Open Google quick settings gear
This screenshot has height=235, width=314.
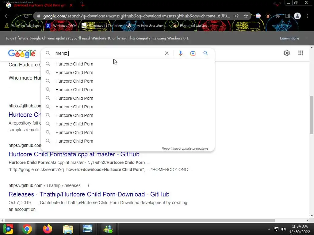tap(287, 53)
